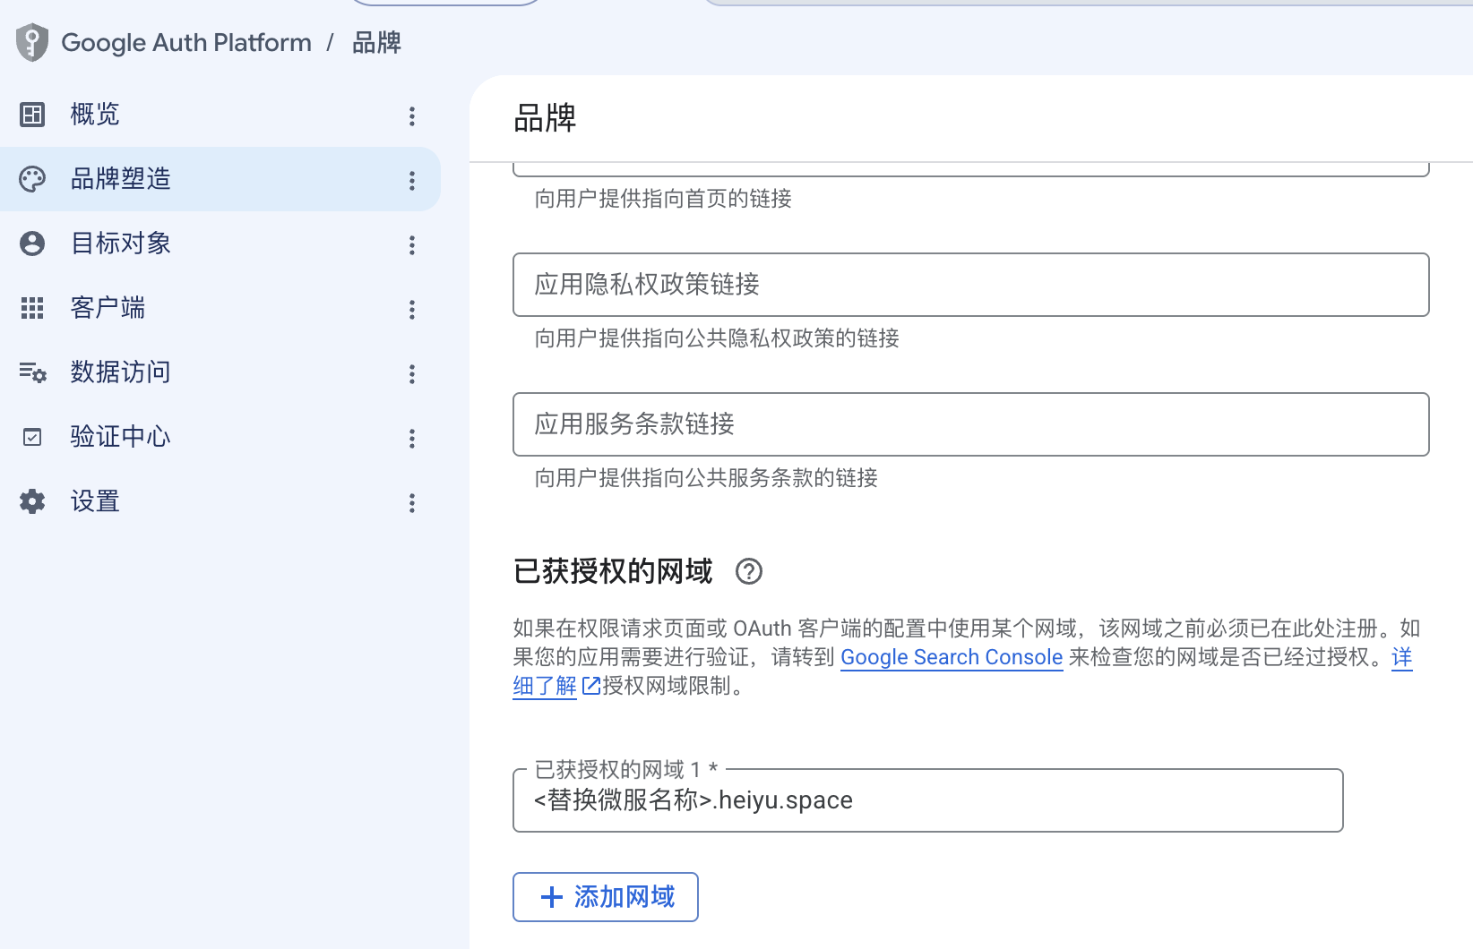The image size is (1473, 949).
Task: Open the help icon beside 已获授权的网域
Action: pos(749,571)
